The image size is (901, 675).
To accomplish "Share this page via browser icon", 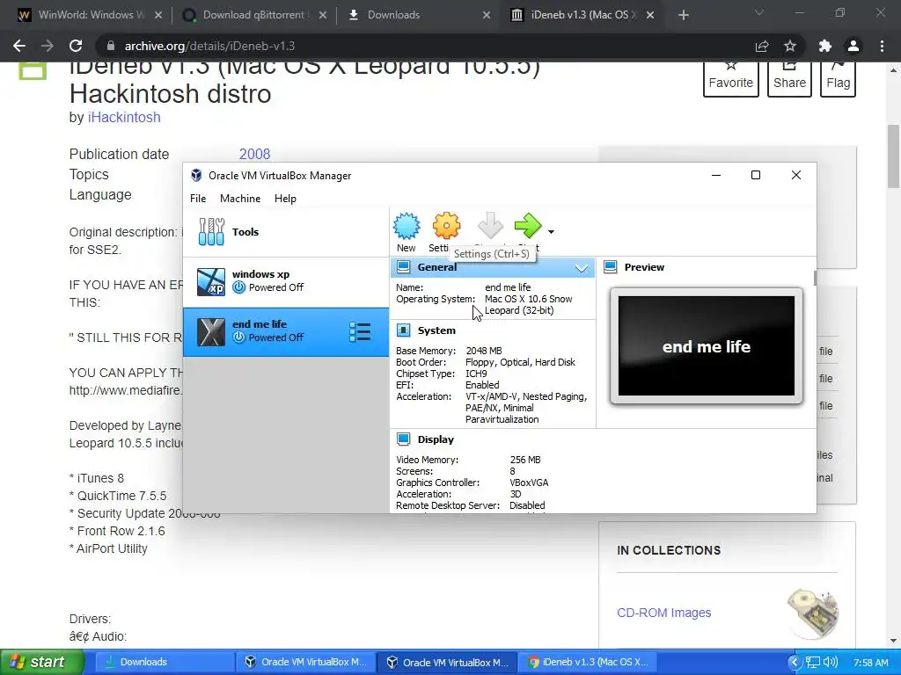I will (762, 46).
